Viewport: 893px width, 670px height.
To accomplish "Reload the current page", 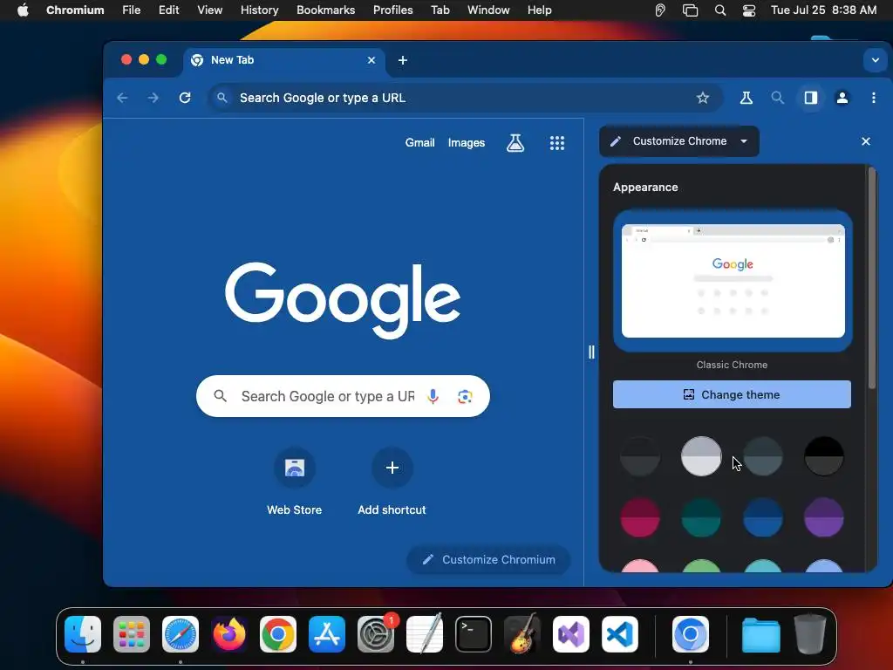I will (x=185, y=98).
